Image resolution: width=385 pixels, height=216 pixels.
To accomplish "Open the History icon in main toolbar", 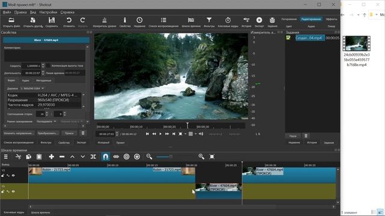I will (x=246, y=20).
